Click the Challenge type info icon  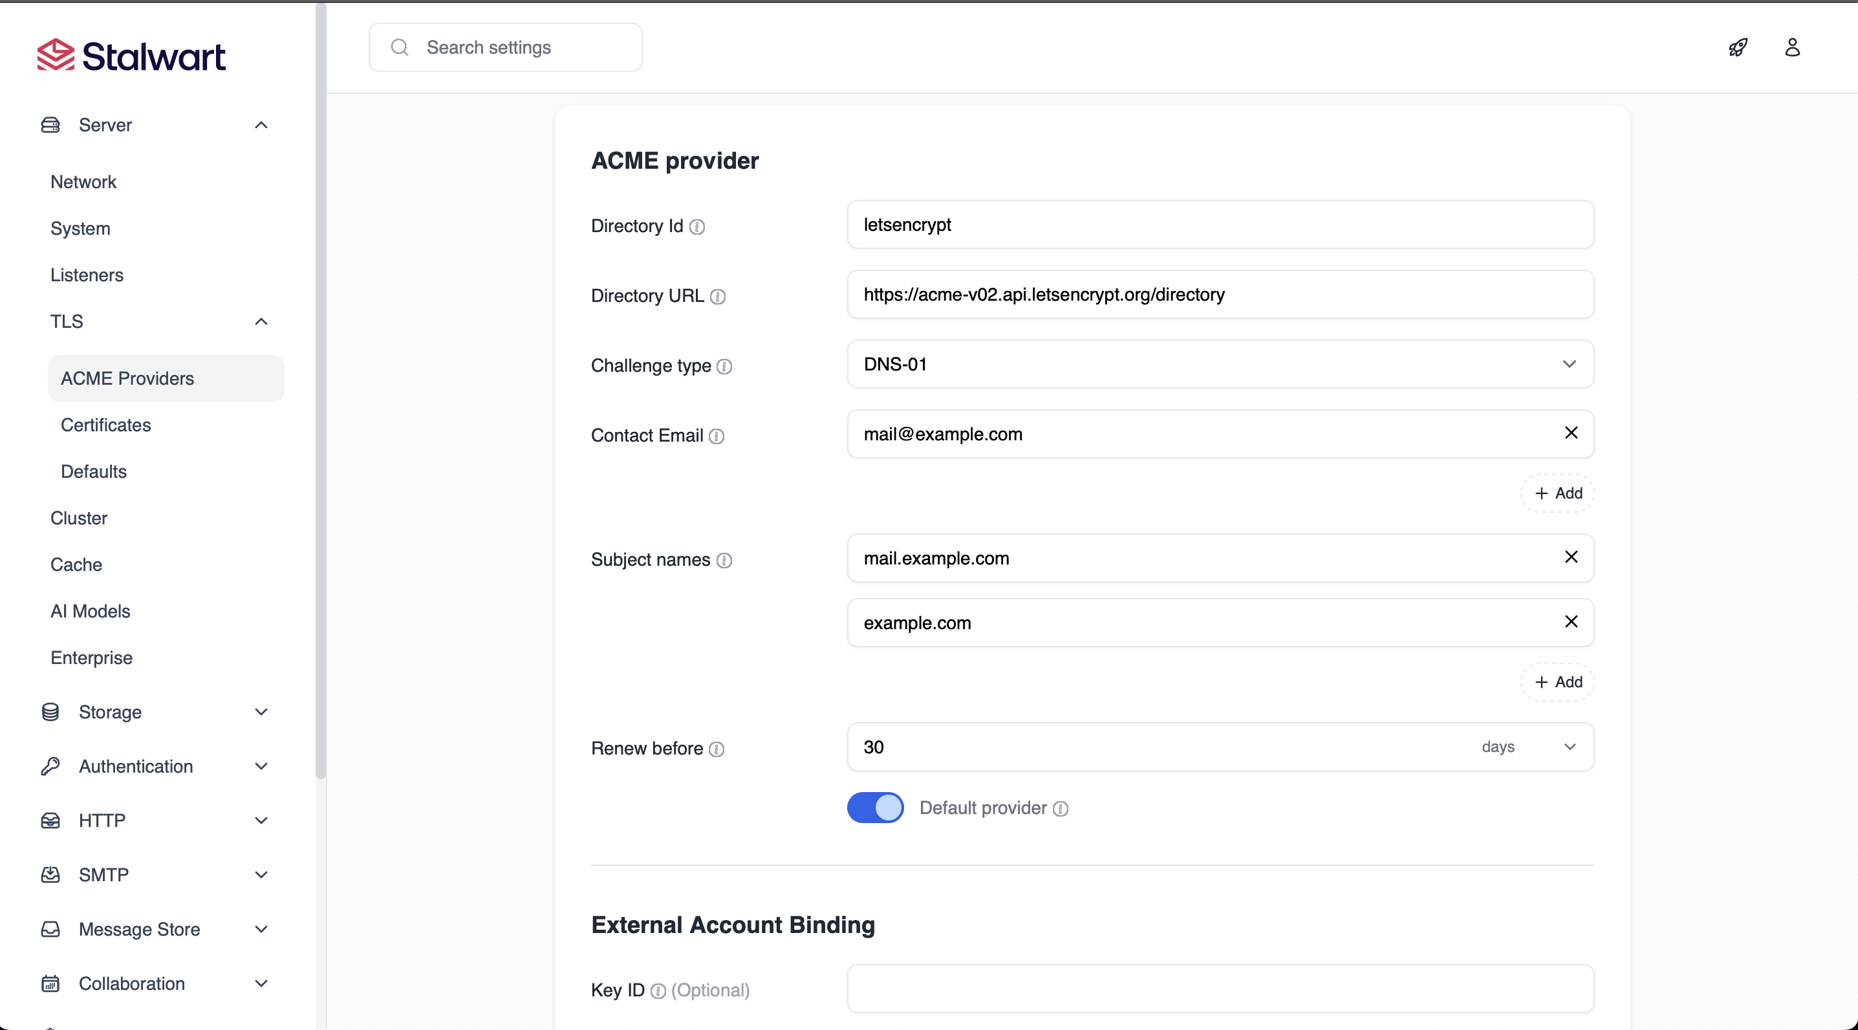(x=724, y=367)
